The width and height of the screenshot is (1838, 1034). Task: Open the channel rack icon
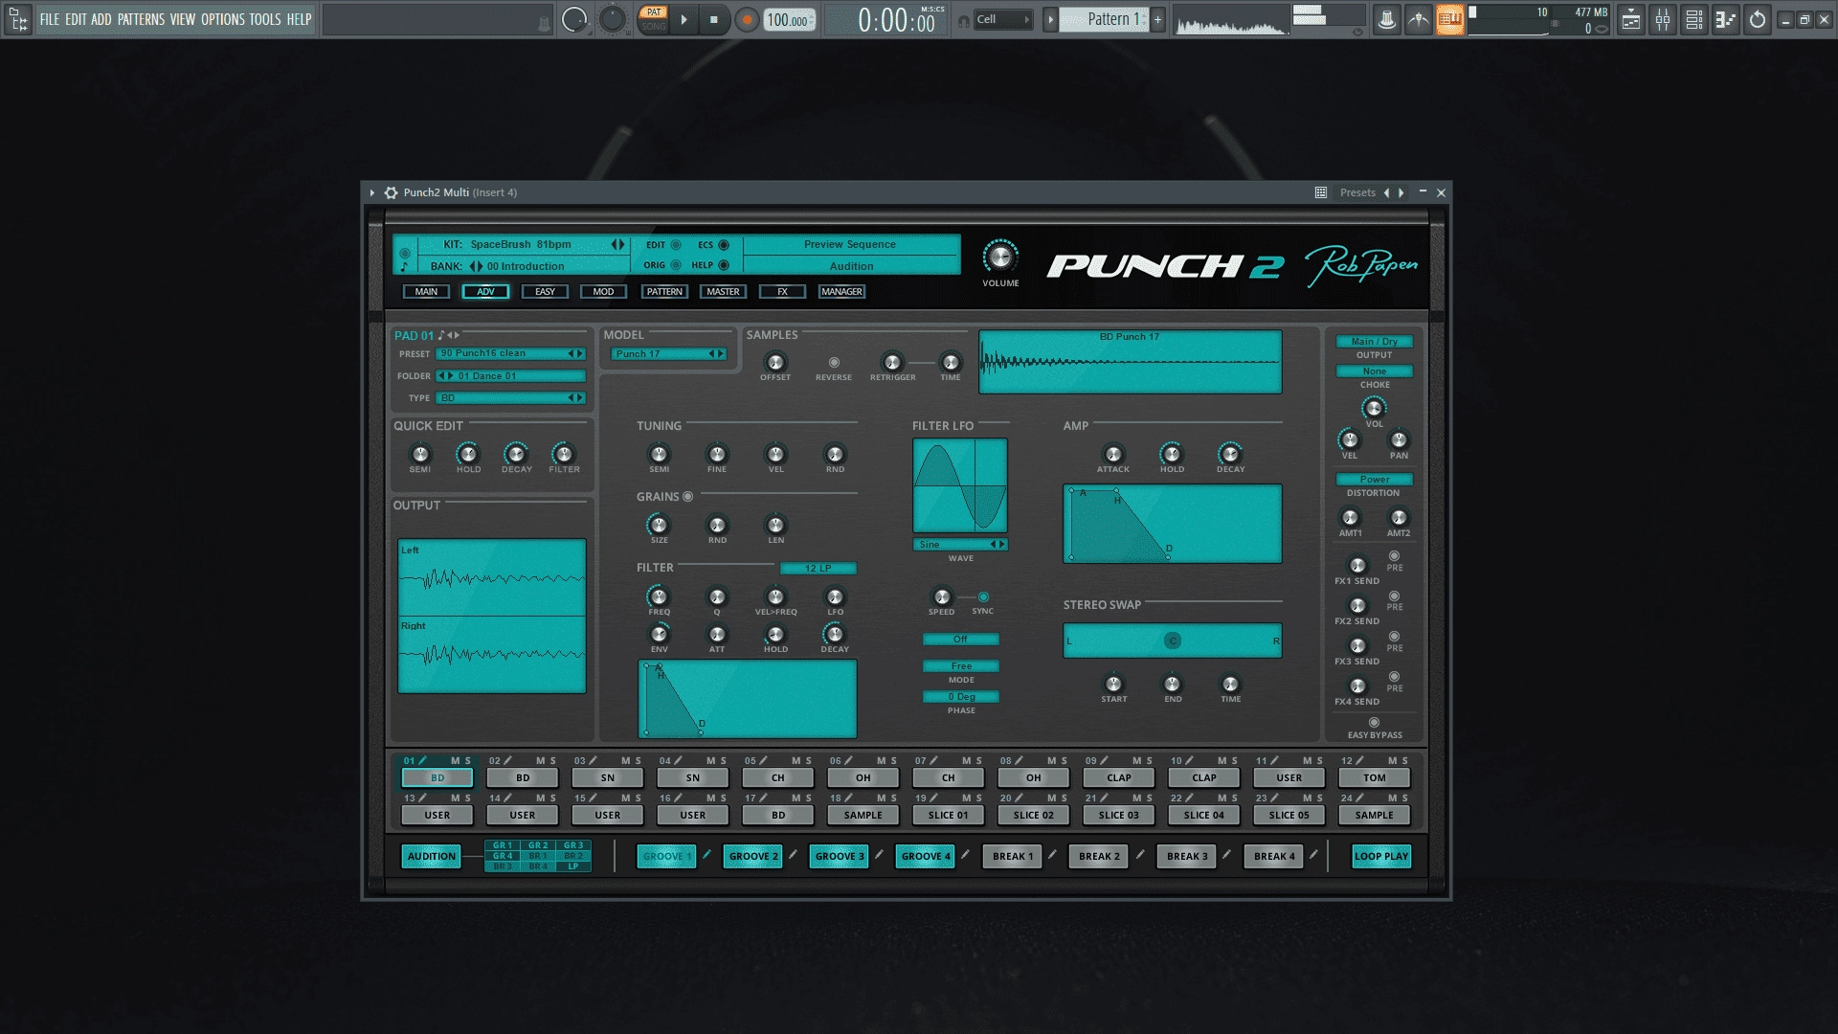pos(1694,19)
